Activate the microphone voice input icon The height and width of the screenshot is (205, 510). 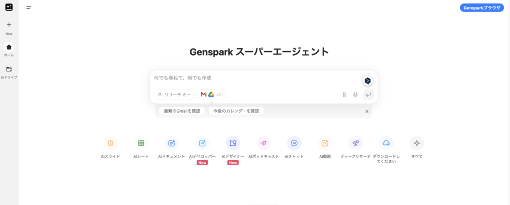(356, 95)
